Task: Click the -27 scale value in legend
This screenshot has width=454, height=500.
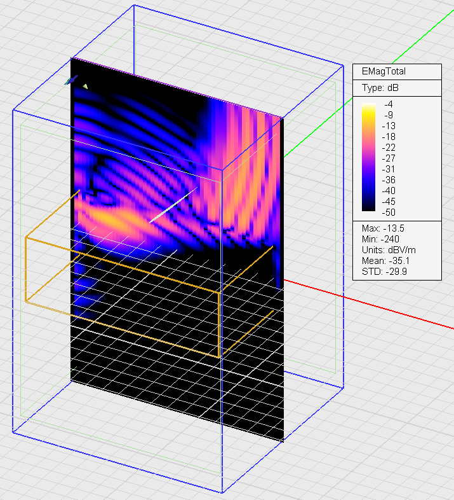Action: pos(389,158)
